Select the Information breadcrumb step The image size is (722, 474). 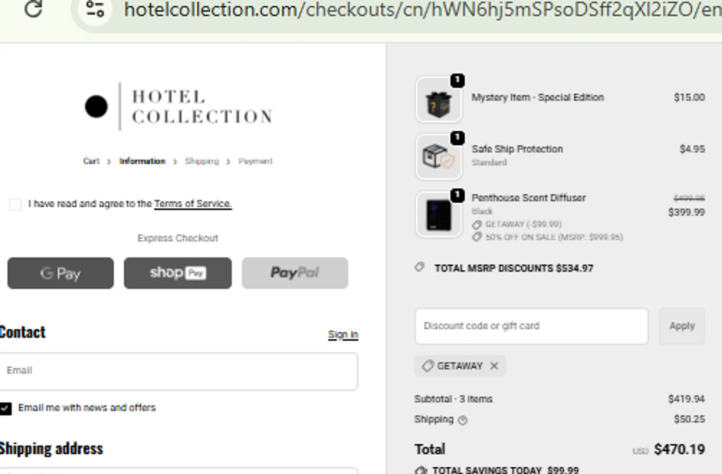coord(142,161)
